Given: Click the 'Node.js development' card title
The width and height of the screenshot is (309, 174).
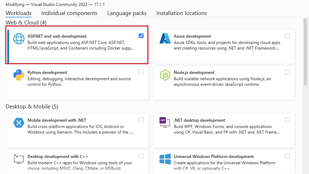Looking at the screenshot, I should (194, 73).
